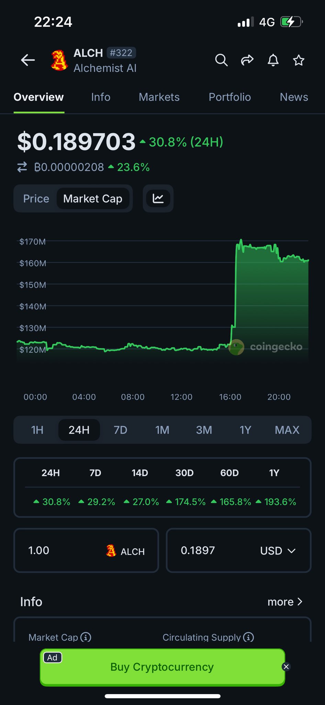
Task: Tap the back arrow icon
Action: [x=28, y=60]
